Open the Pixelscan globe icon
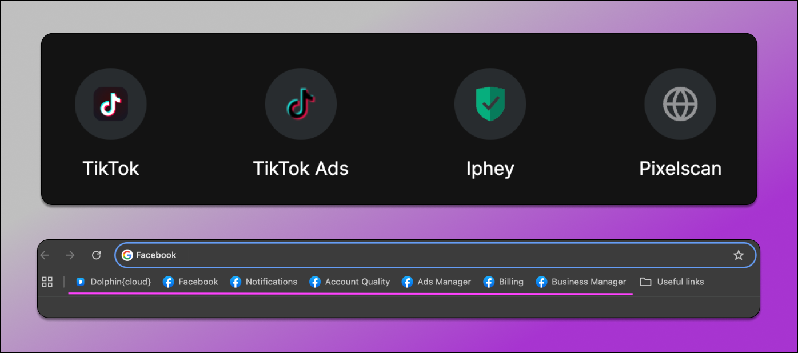 pos(680,104)
